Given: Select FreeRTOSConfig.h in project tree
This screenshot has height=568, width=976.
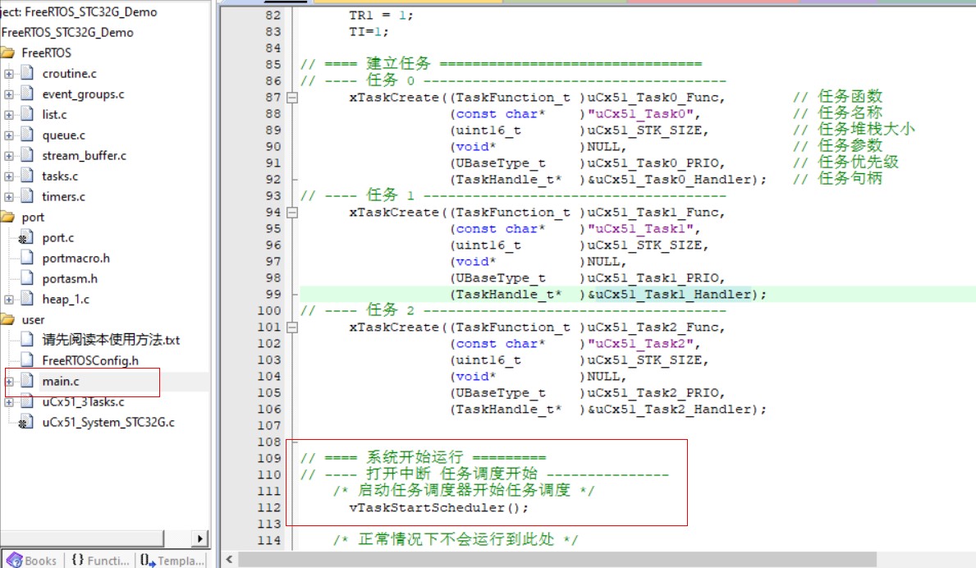Looking at the screenshot, I should click(x=90, y=360).
